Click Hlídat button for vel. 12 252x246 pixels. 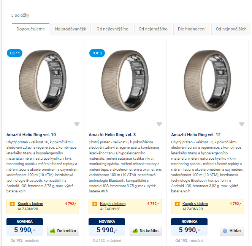pos(232,231)
